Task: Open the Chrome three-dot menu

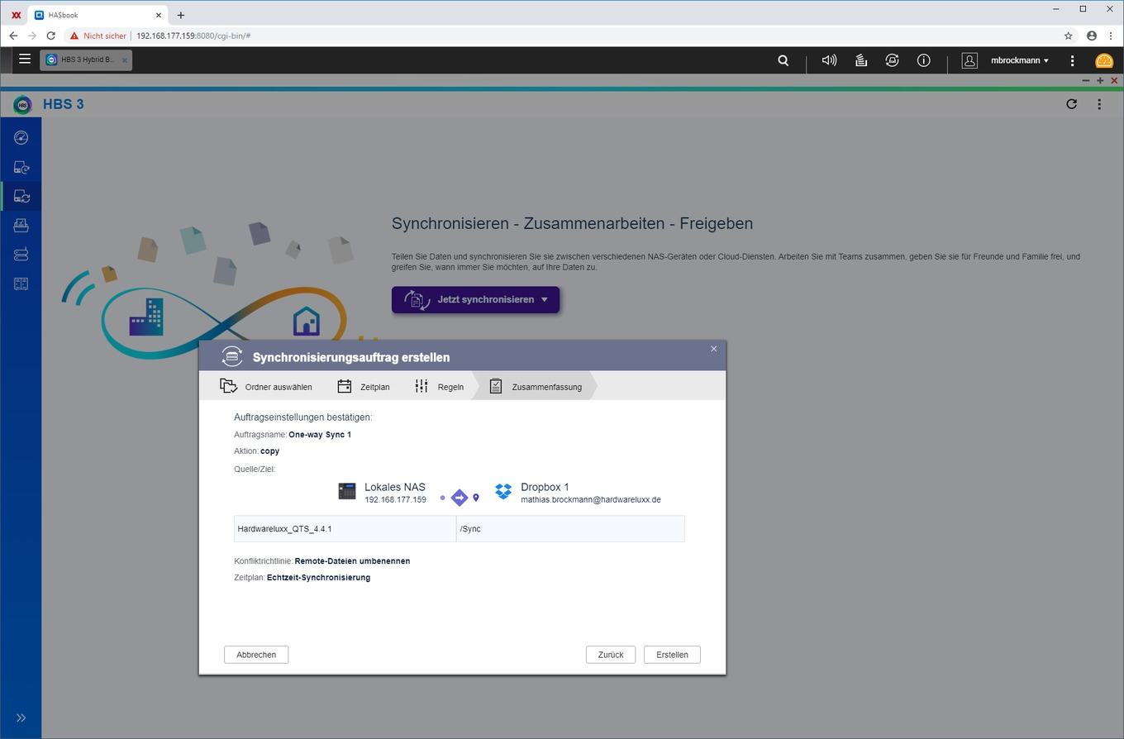Action: point(1111,36)
